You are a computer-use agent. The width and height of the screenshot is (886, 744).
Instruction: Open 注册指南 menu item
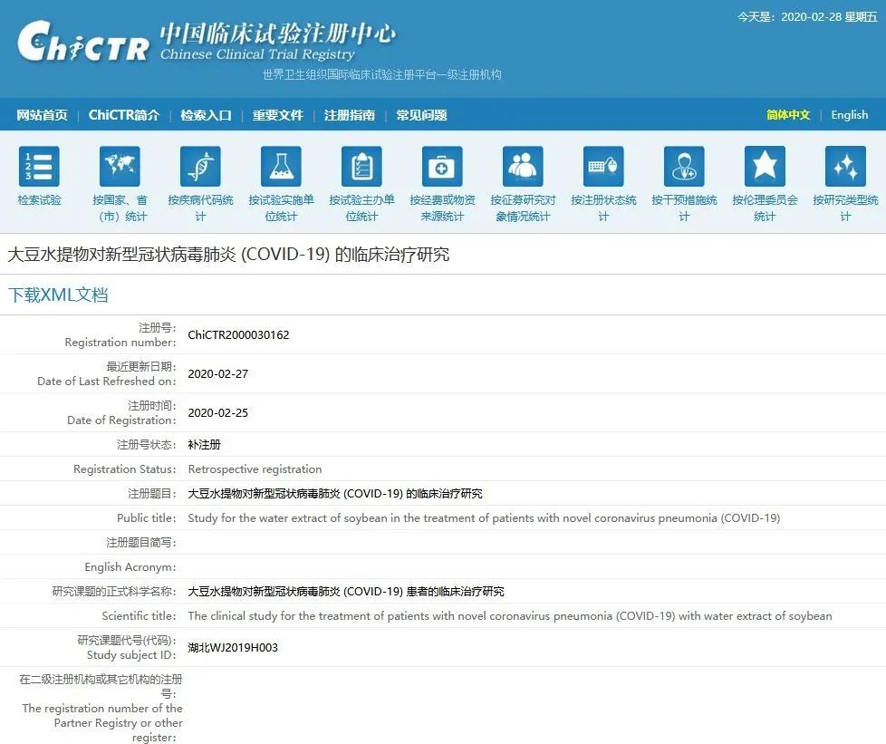[x=350, y=115]
